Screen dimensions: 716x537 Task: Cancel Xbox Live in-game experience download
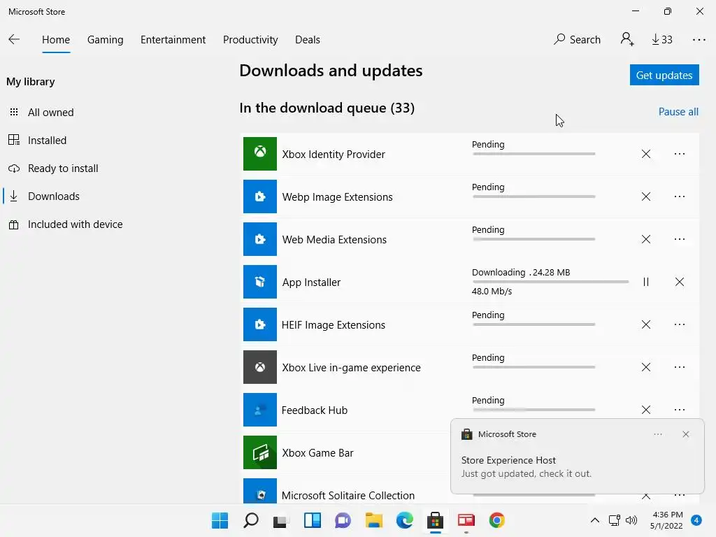pyautogui.click(x=645, y=367)
